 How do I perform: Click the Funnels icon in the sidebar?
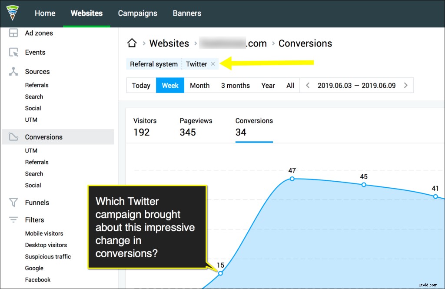[x=13, y=203]
